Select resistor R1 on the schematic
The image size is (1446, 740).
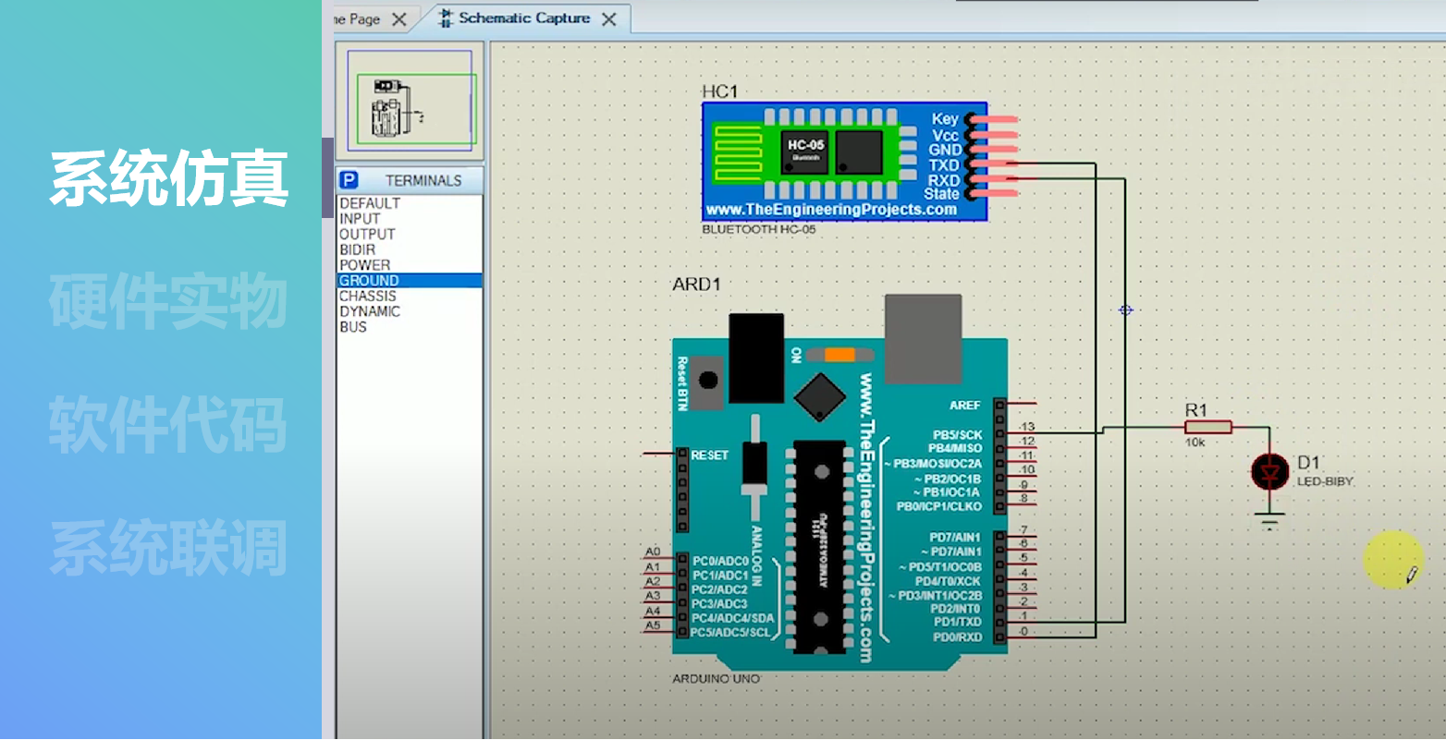[1207, 427]
